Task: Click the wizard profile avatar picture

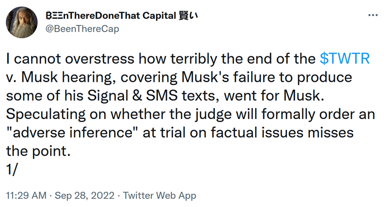Action: point(22,22)
